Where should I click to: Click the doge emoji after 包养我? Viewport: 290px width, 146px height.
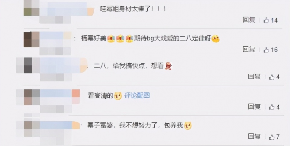188,126
